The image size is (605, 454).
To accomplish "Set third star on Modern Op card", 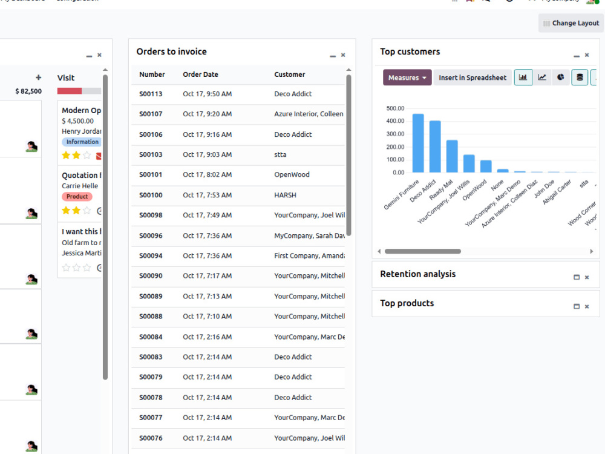I will point(87,155).
